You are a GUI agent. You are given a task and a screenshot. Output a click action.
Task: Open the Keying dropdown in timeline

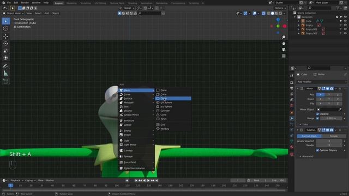[x=30, y=180]
